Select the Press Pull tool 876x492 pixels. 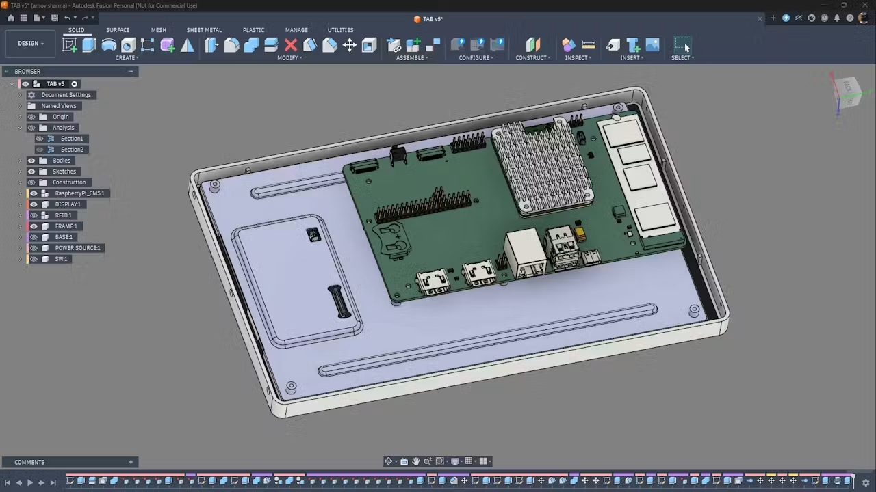pyautogui.click(x=211, y=45)
